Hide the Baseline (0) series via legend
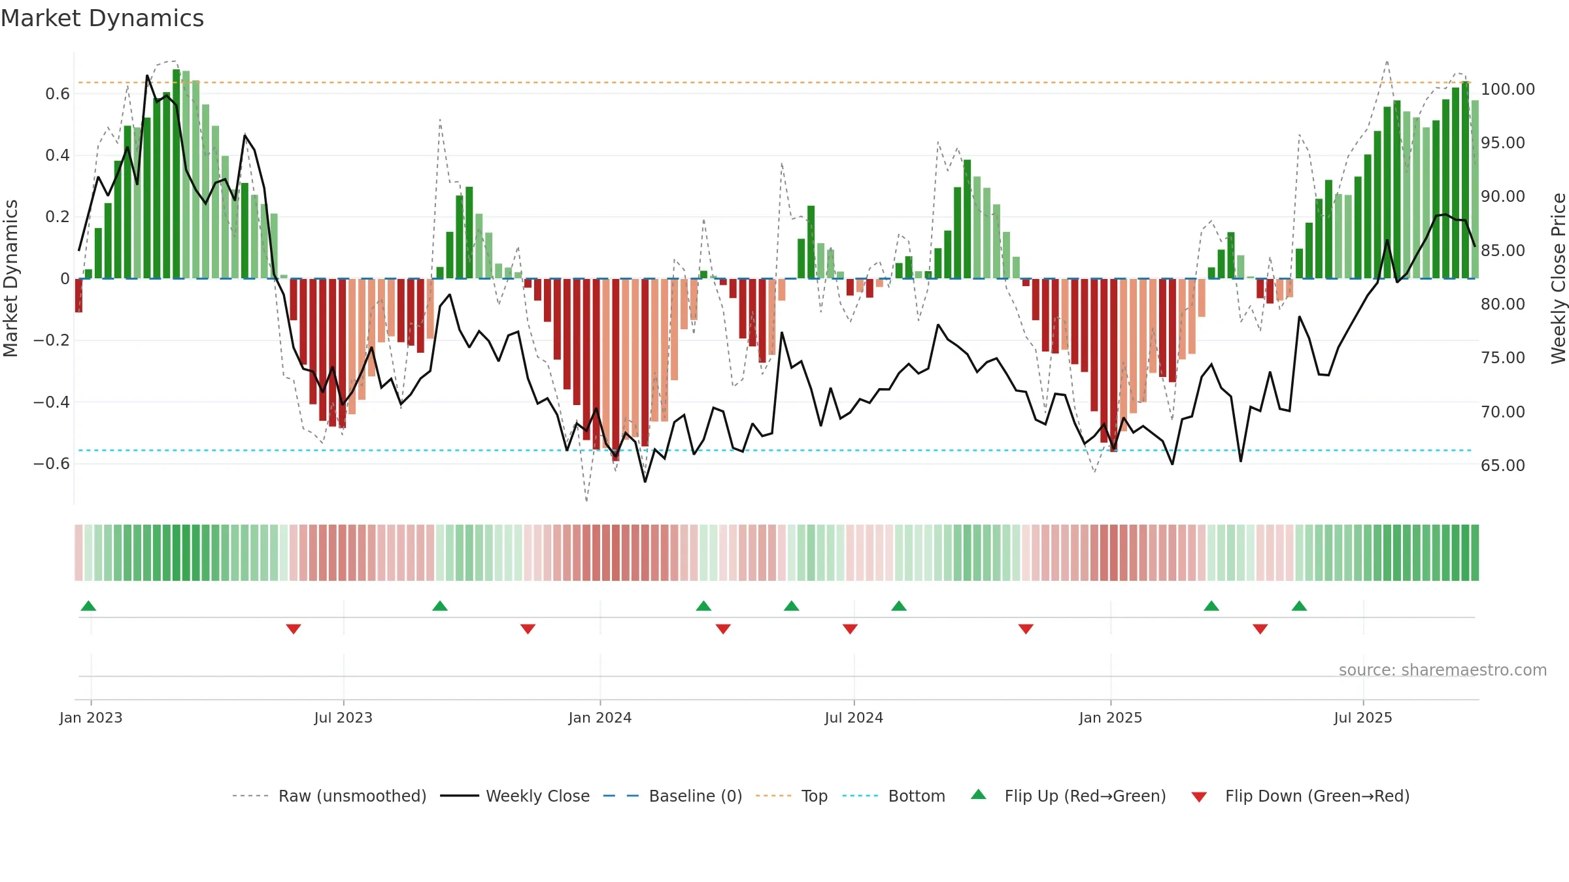This screenshot has width=1569, height=882. 673,796
